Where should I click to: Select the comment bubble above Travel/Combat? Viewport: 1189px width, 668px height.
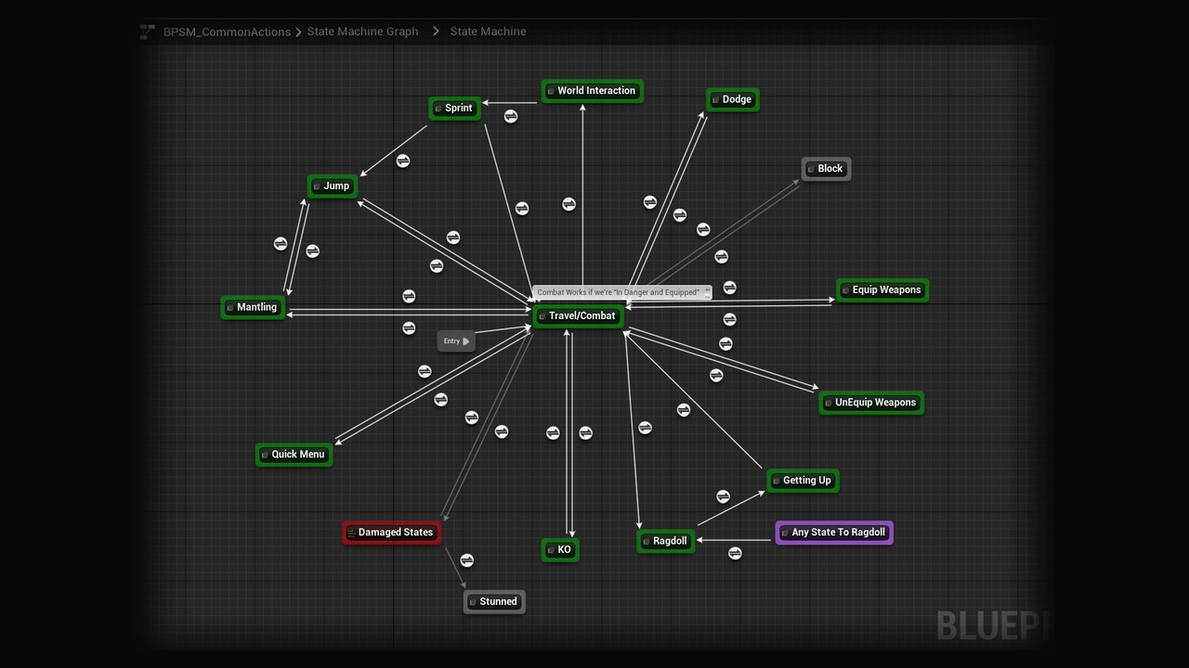[x=618, y=291]
